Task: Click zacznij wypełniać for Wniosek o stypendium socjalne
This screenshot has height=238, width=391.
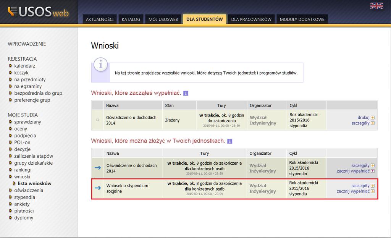Action: click(x=353, y=191)
